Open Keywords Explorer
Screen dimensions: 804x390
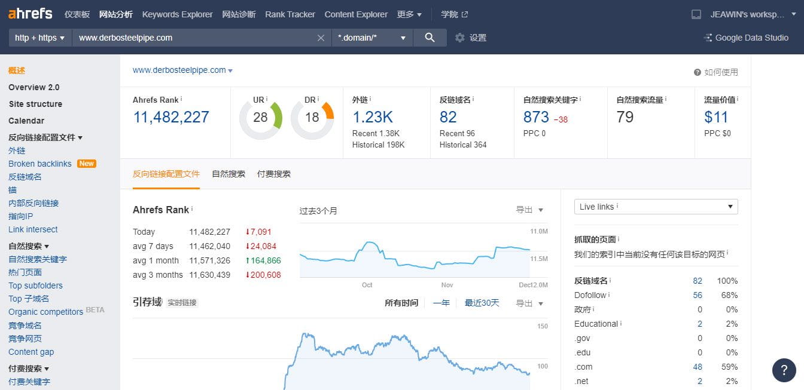177,14
